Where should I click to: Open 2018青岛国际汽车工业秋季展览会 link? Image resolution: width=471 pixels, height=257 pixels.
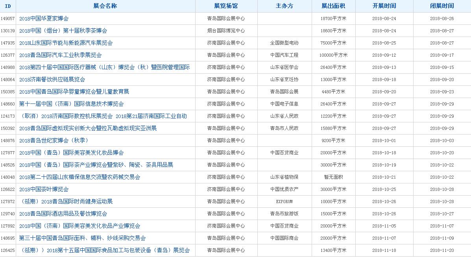coord(60,55)
